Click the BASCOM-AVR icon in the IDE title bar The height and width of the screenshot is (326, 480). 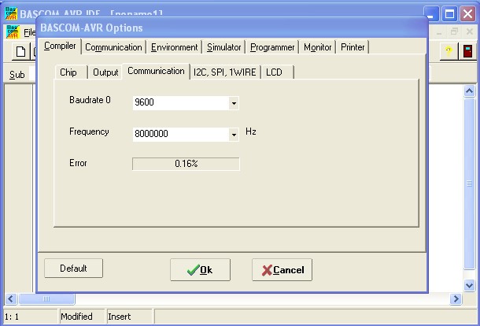[11, 13]
